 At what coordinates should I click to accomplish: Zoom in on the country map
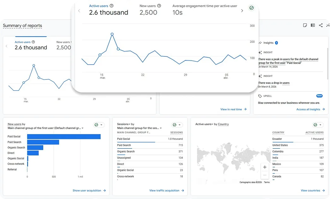[x=265, y=167]
